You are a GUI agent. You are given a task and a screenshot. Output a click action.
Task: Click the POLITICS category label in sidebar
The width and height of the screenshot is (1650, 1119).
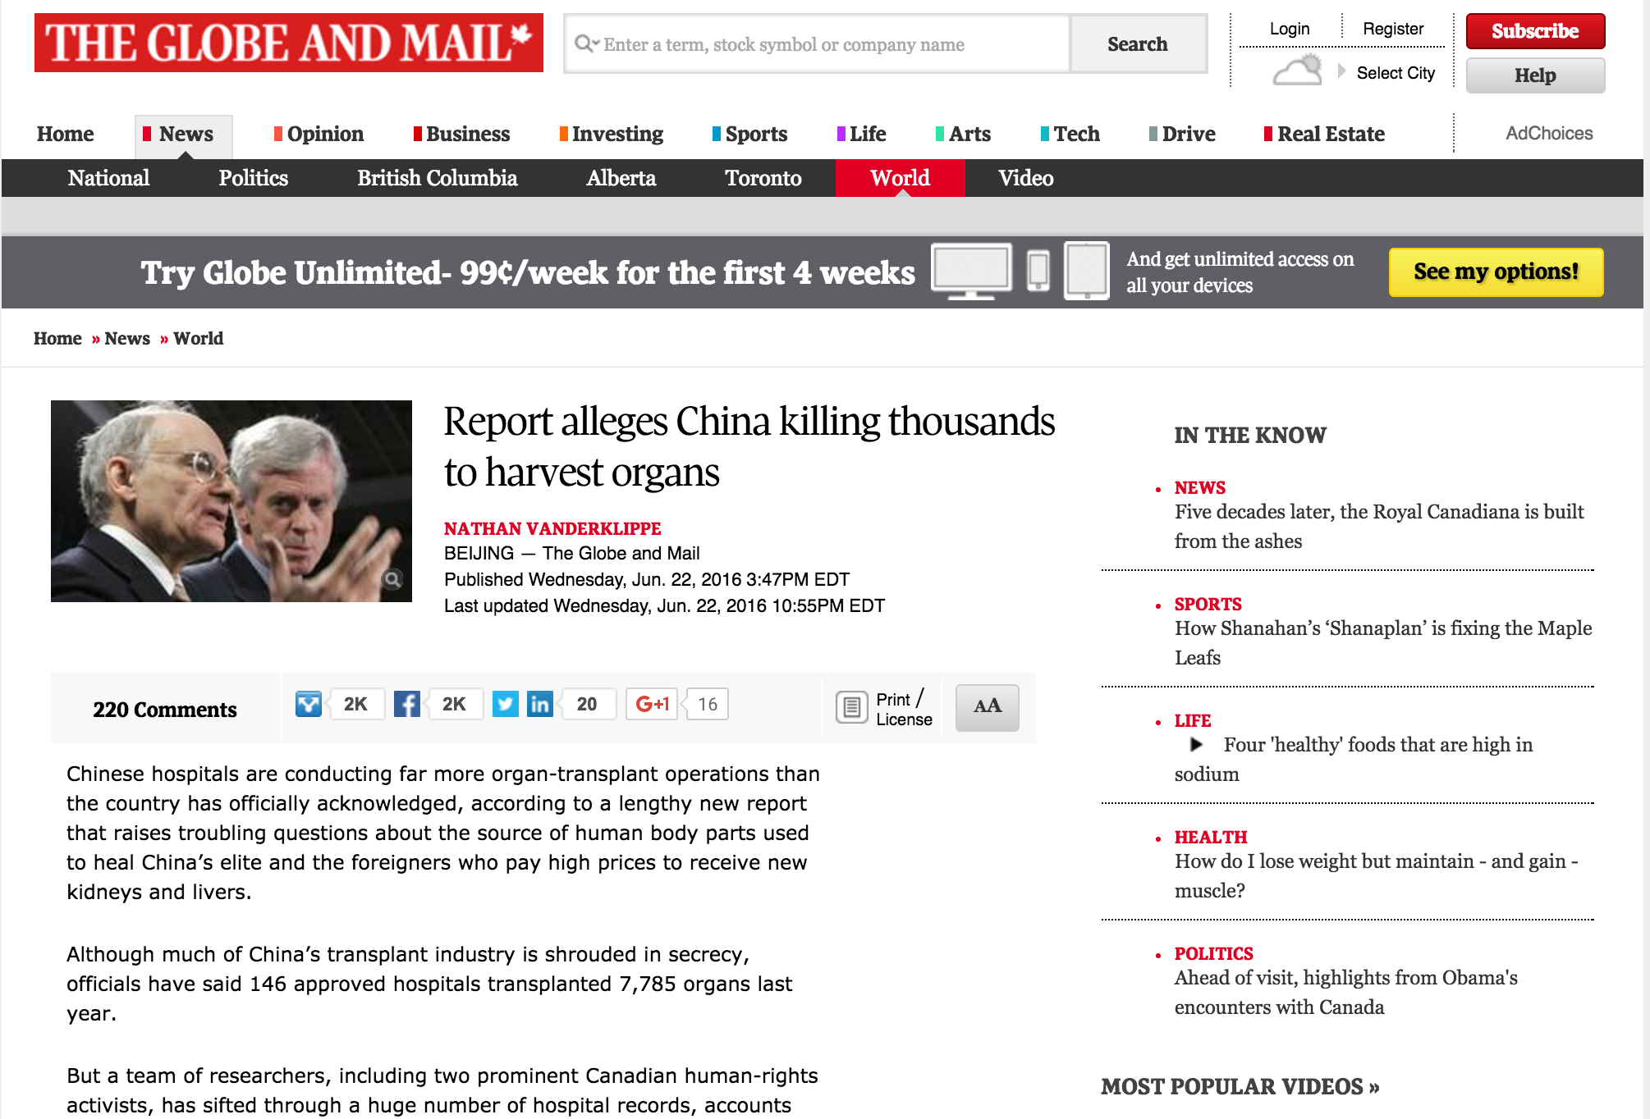(x=1213, y=953)
